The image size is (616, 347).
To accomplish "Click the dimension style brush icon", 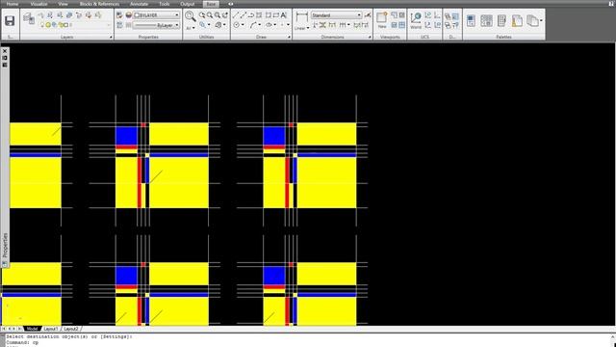I will click(x=368, y=15).
